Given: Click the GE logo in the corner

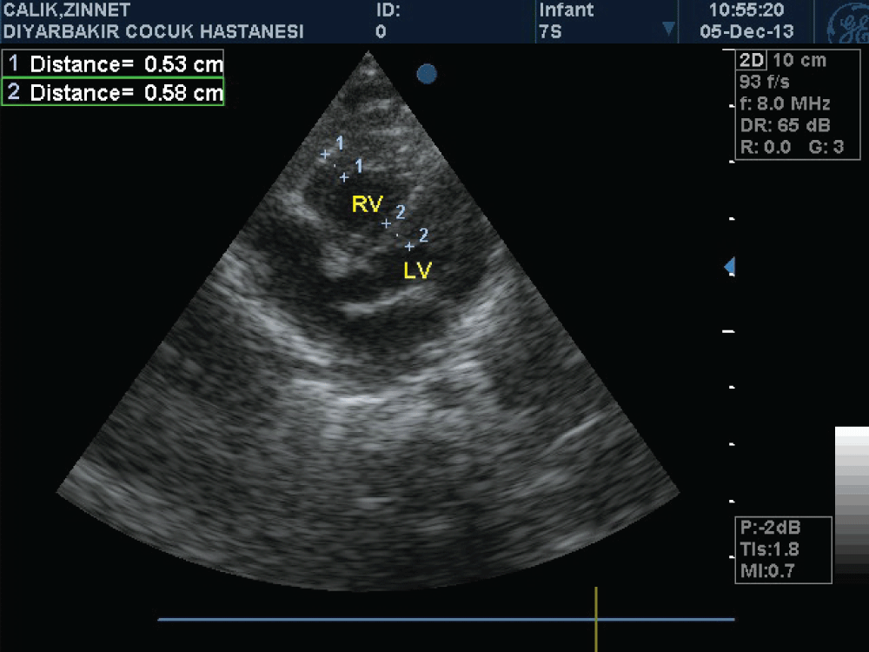Looking at the screenshot, I should pyautogui.click(x=846, y=23).
